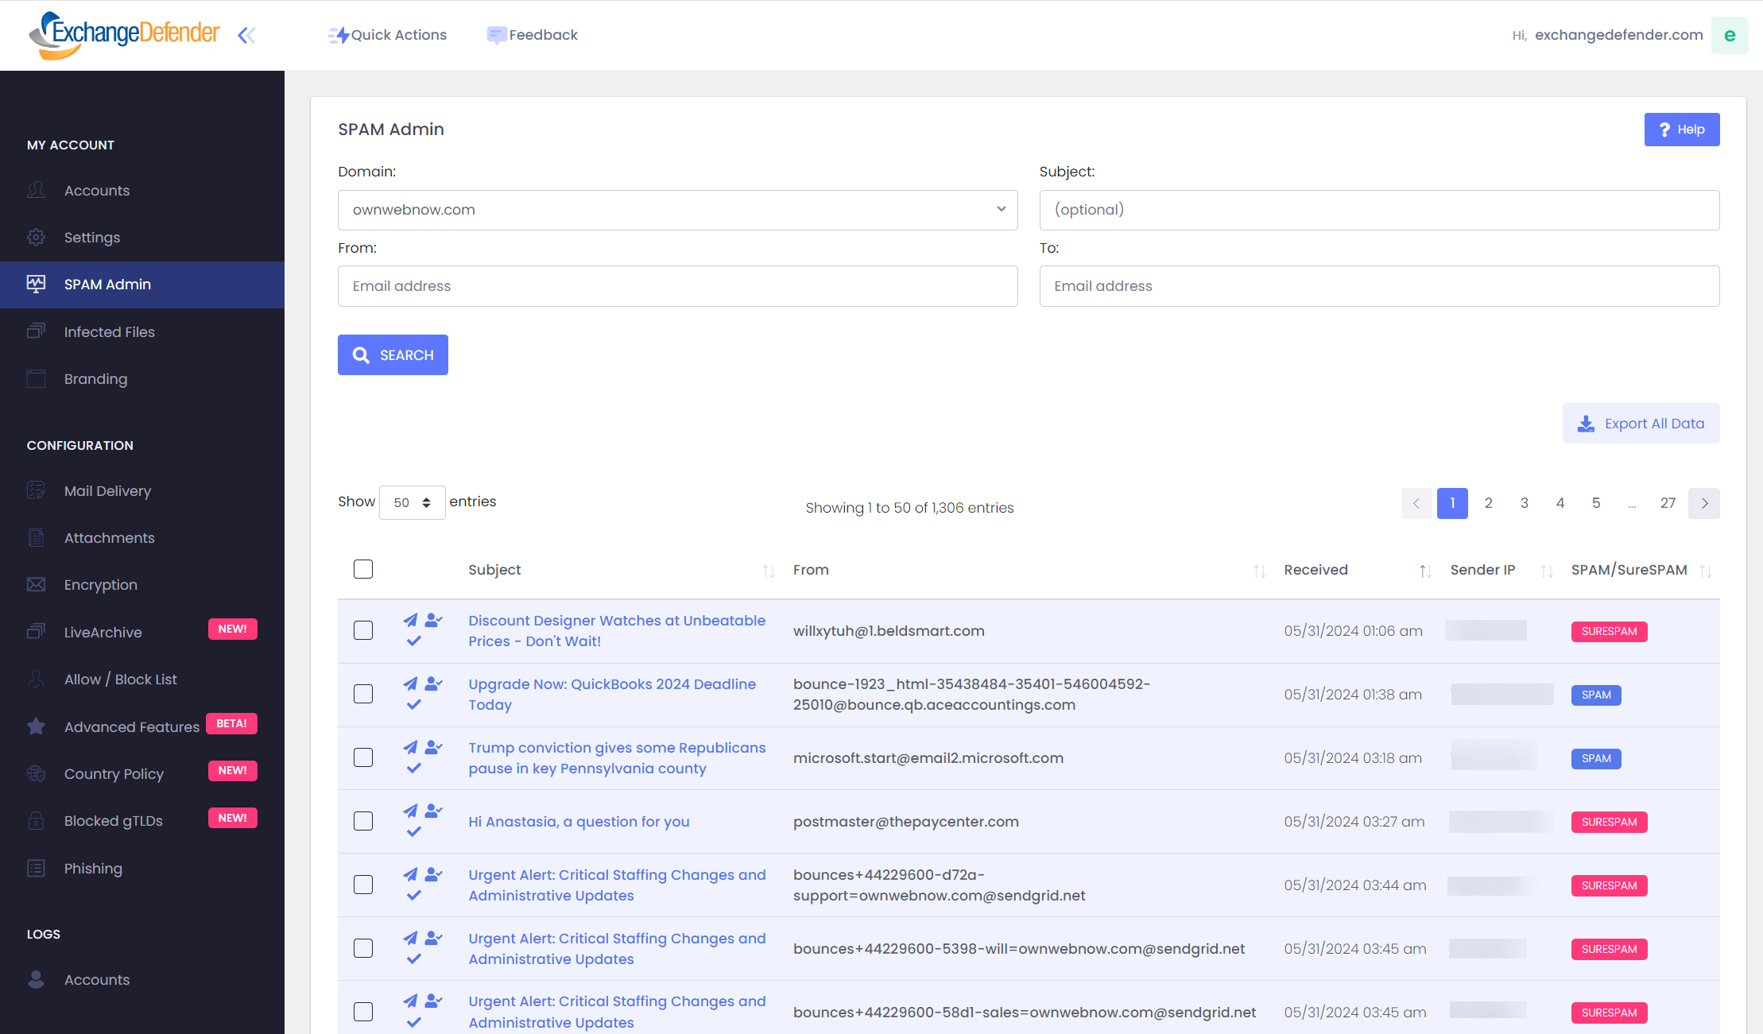Open the Phishing log section
Screen dimensions: 1763x1034
click(x=93, y=868)
